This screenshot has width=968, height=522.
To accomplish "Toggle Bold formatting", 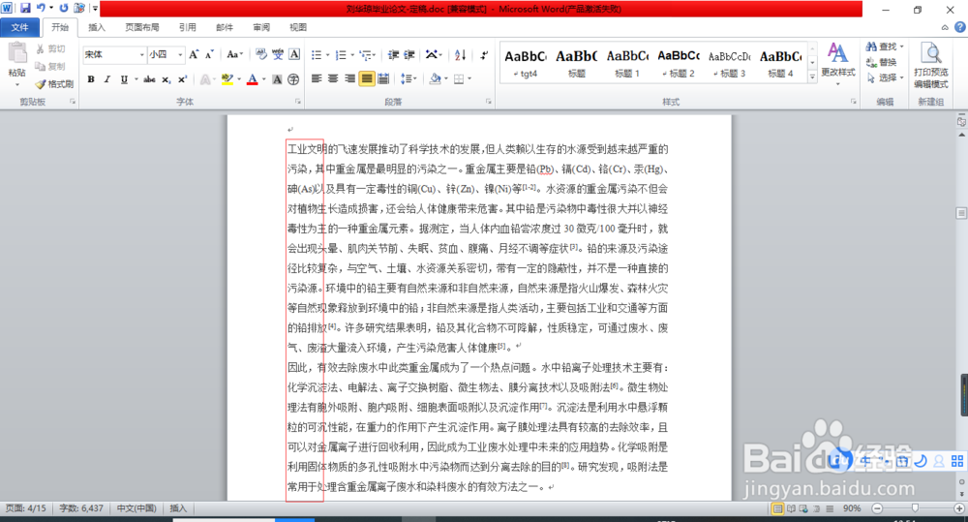I will 91,79.
